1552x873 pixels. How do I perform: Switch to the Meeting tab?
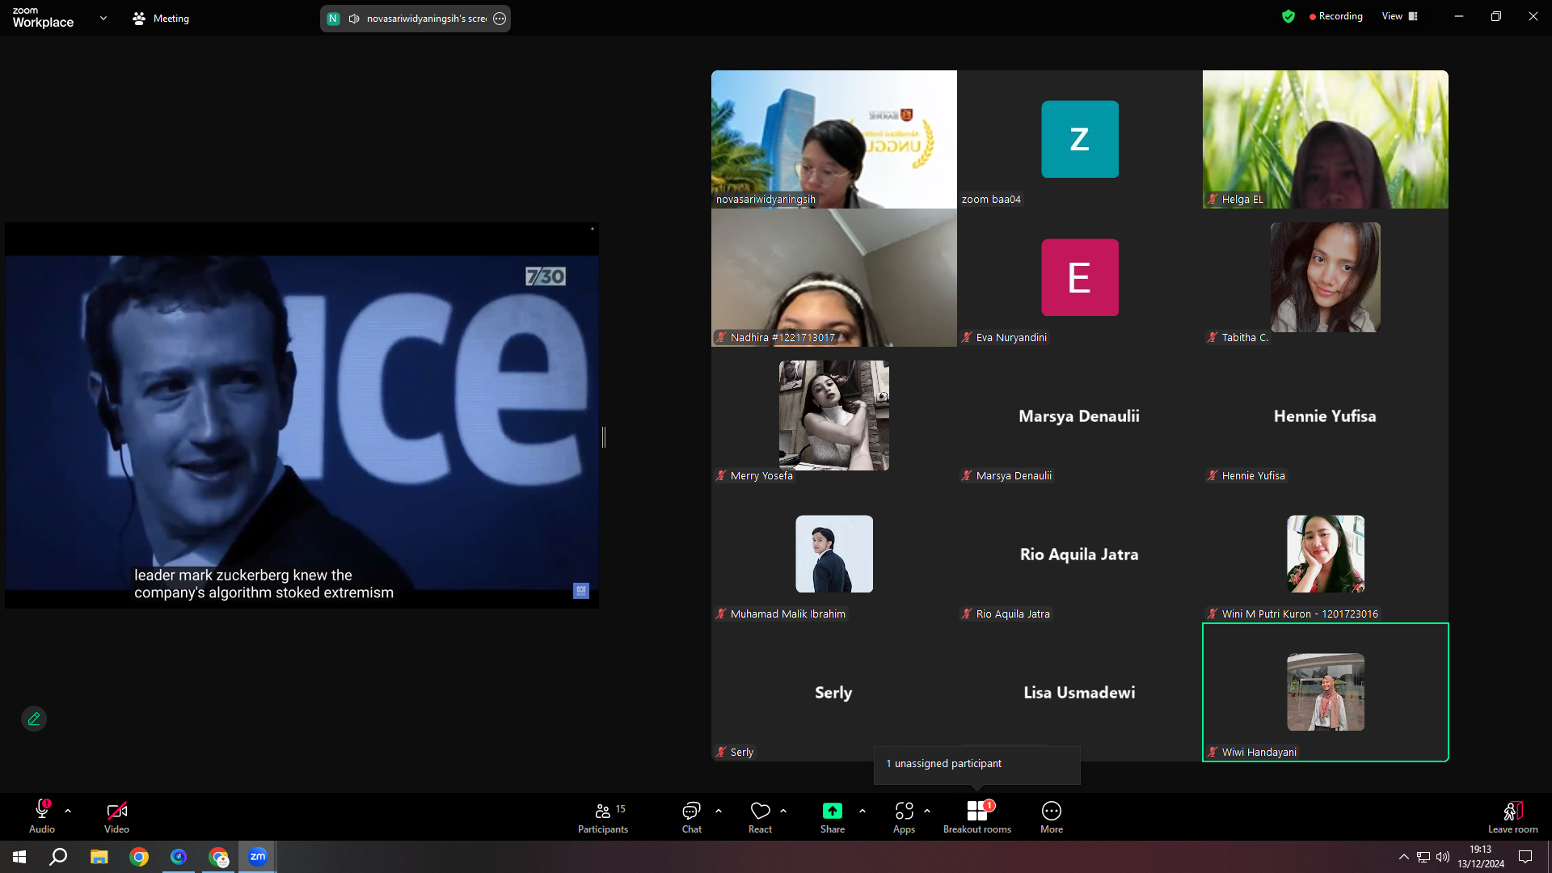pyautogui.click(x=161, y=18)
